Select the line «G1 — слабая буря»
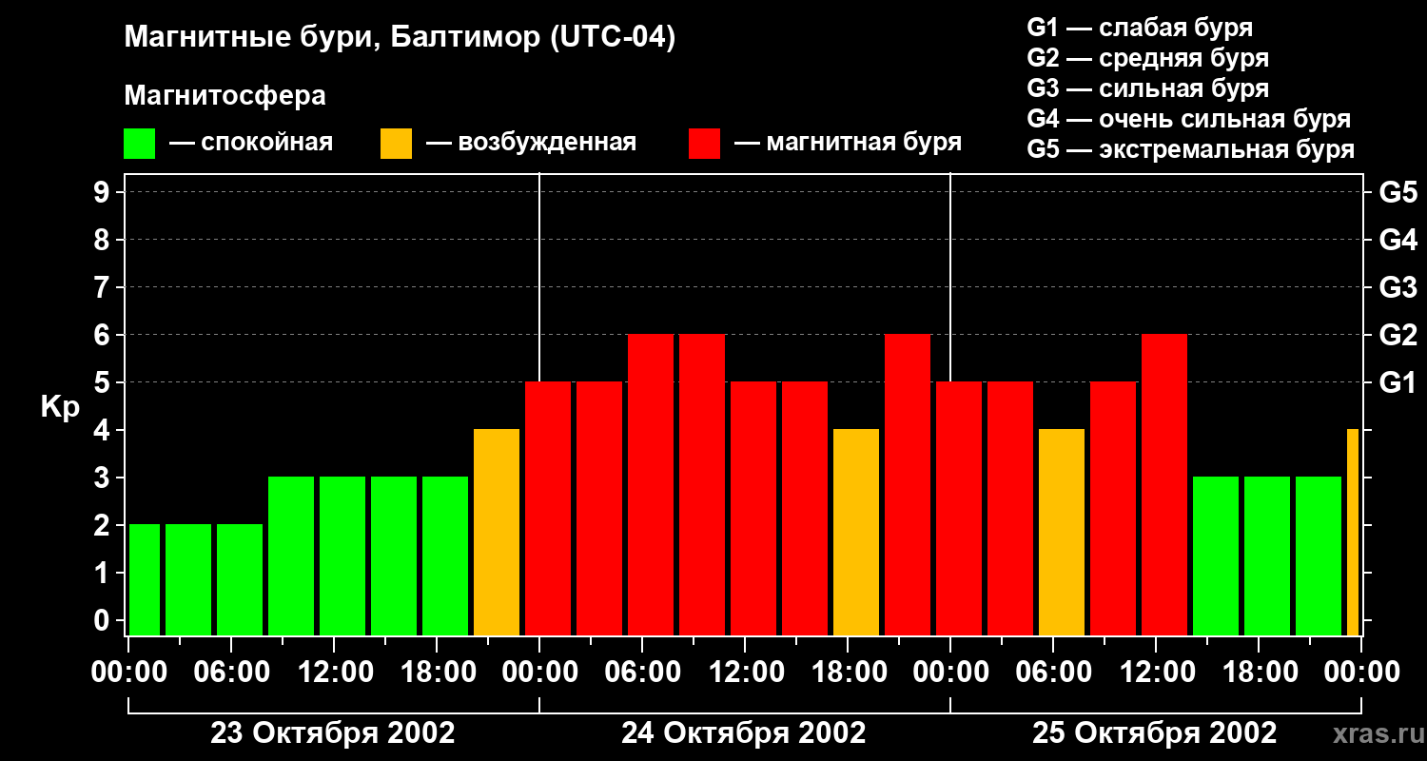This screenshot has width=1427, height=761. [1140, 28]
